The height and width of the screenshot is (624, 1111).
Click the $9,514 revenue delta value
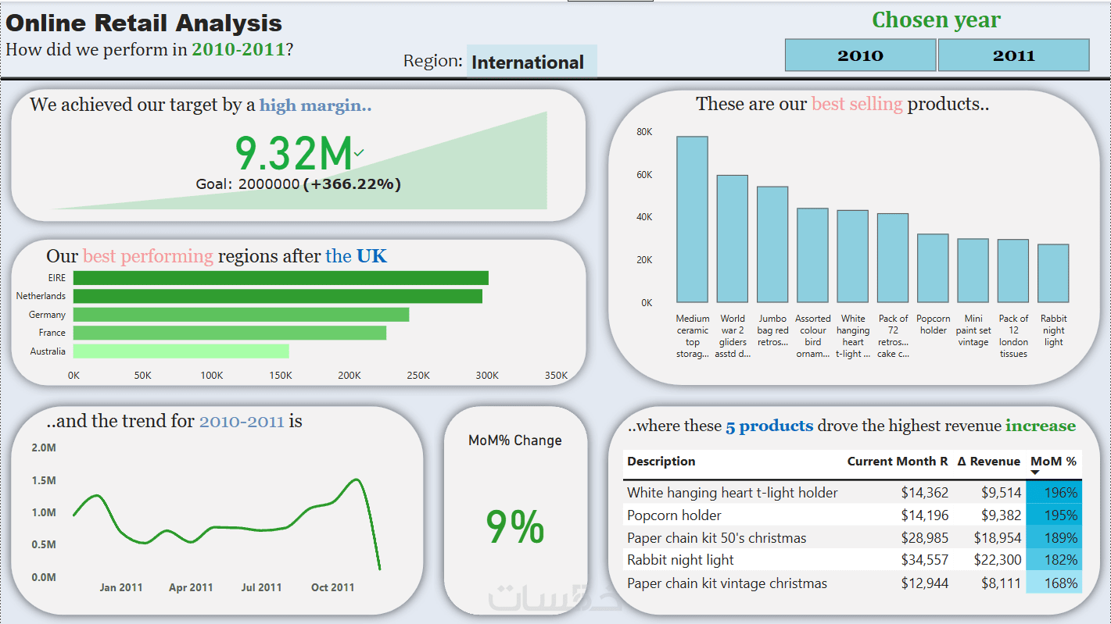point(1001,493)
